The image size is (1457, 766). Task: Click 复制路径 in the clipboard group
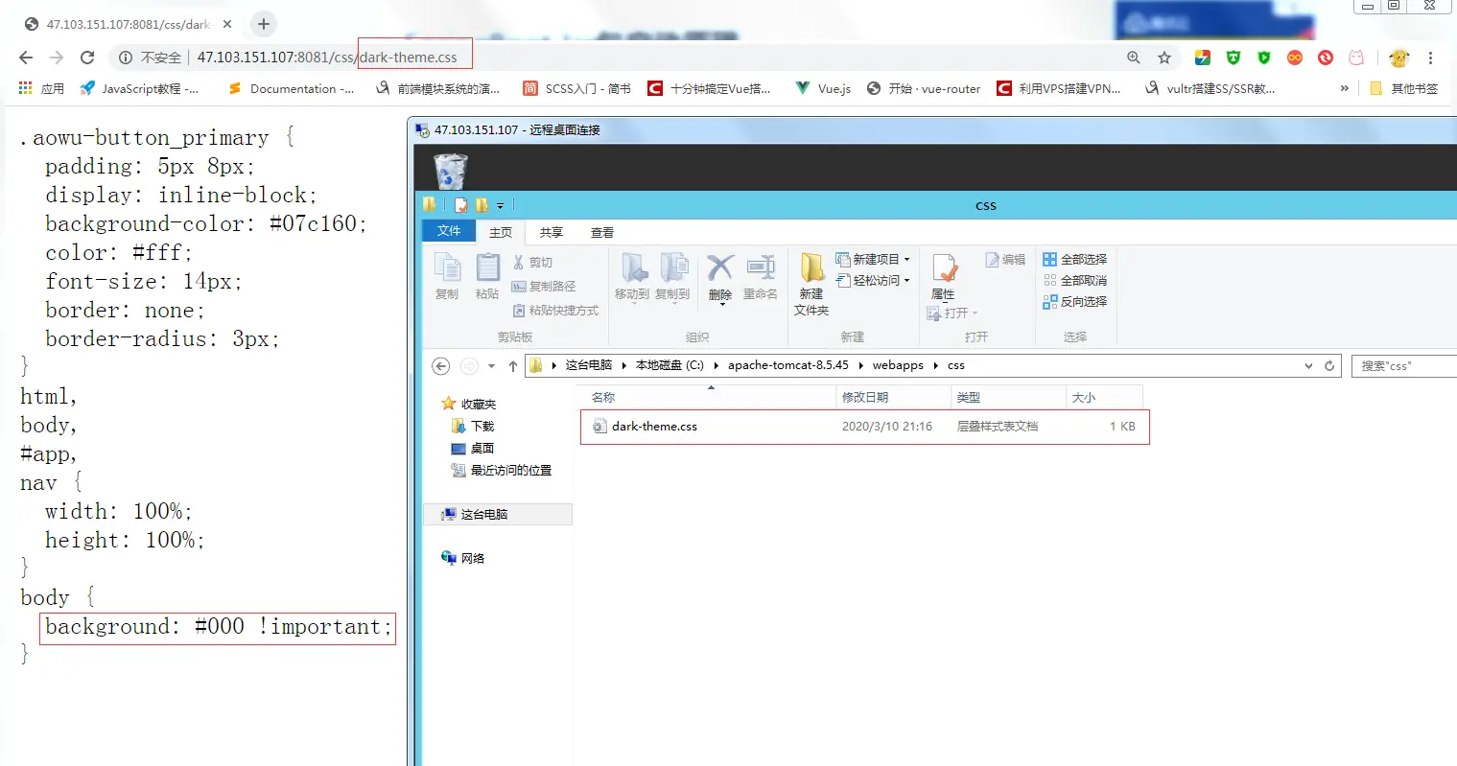(544, 286)
